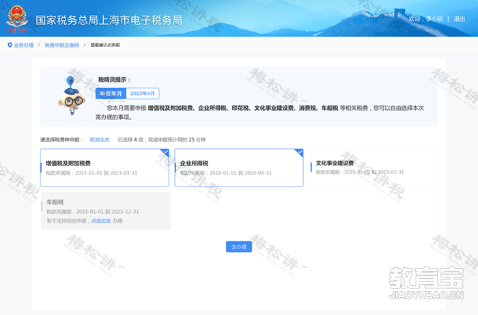Viewport: 478px width, 315px height.
Task: Open 点击此处 link in 车船税 card
Action: pyautogui.click(x=101, y=221)
